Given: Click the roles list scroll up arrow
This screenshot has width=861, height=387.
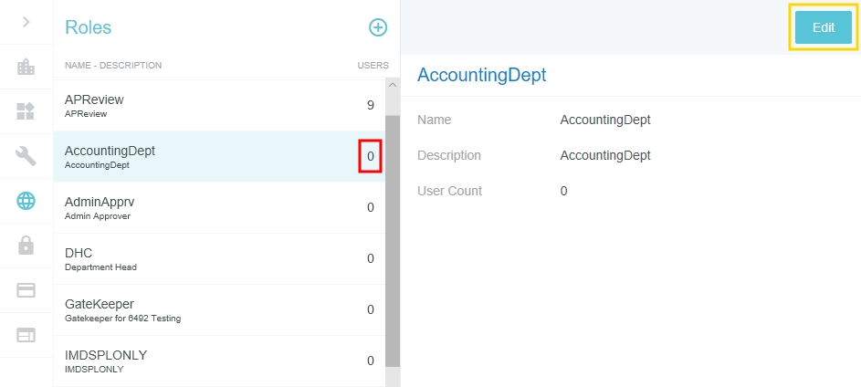Looking at the screenshot, I should (393, 85).
